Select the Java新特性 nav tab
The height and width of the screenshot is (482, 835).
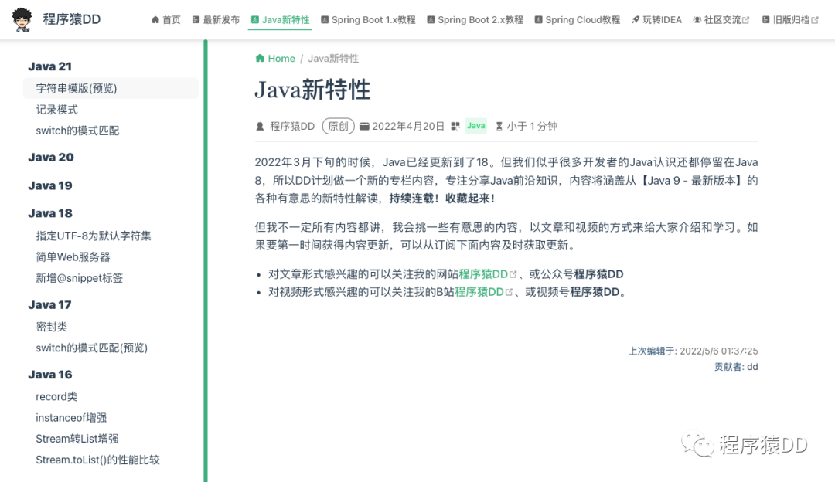280,19
